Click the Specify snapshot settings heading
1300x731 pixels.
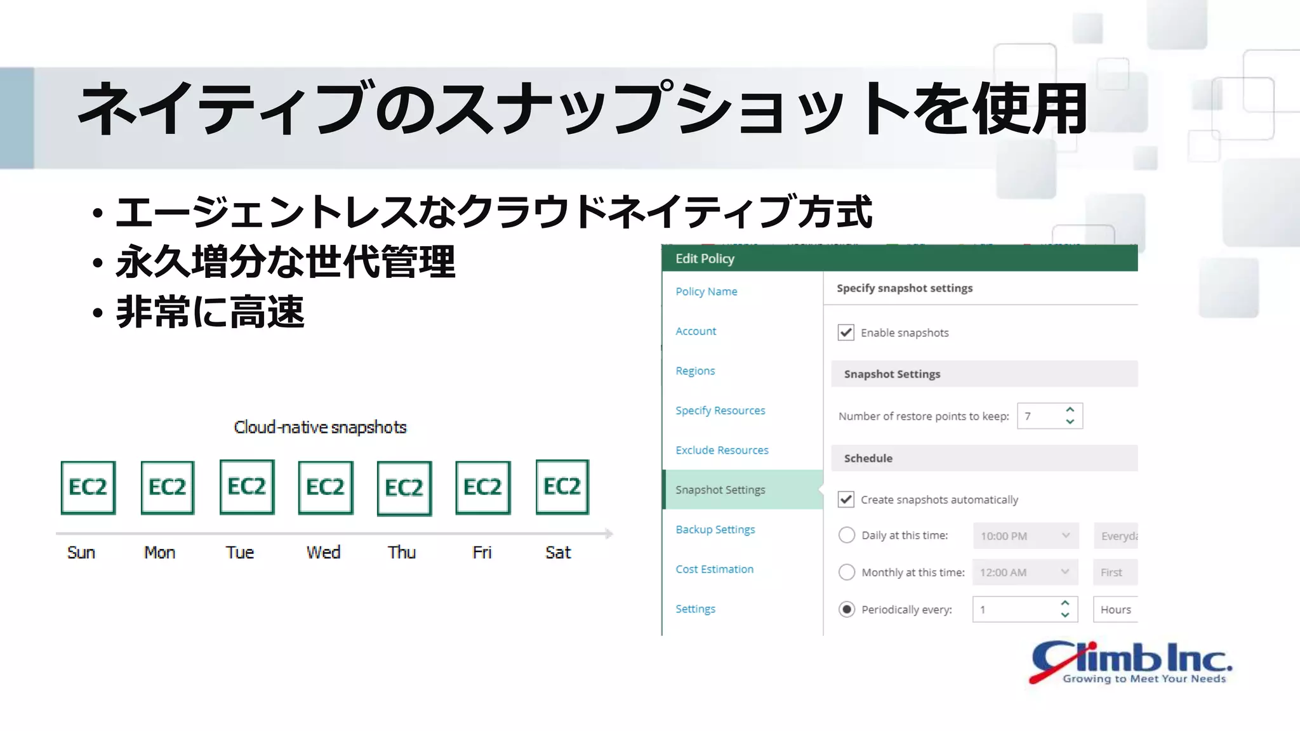point(905,288)
